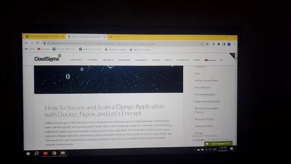The image size is (291, 164).
Task: Click the address bar URL
Action: pyautogui.click(x=101, y=44)
